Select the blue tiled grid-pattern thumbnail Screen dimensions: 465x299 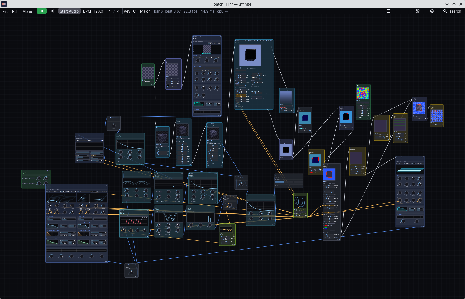pos(437,115)
